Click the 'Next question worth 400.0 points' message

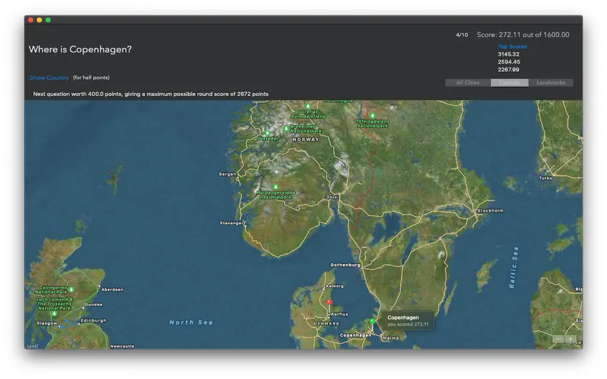pyautogui.click(x=151, y=94)
